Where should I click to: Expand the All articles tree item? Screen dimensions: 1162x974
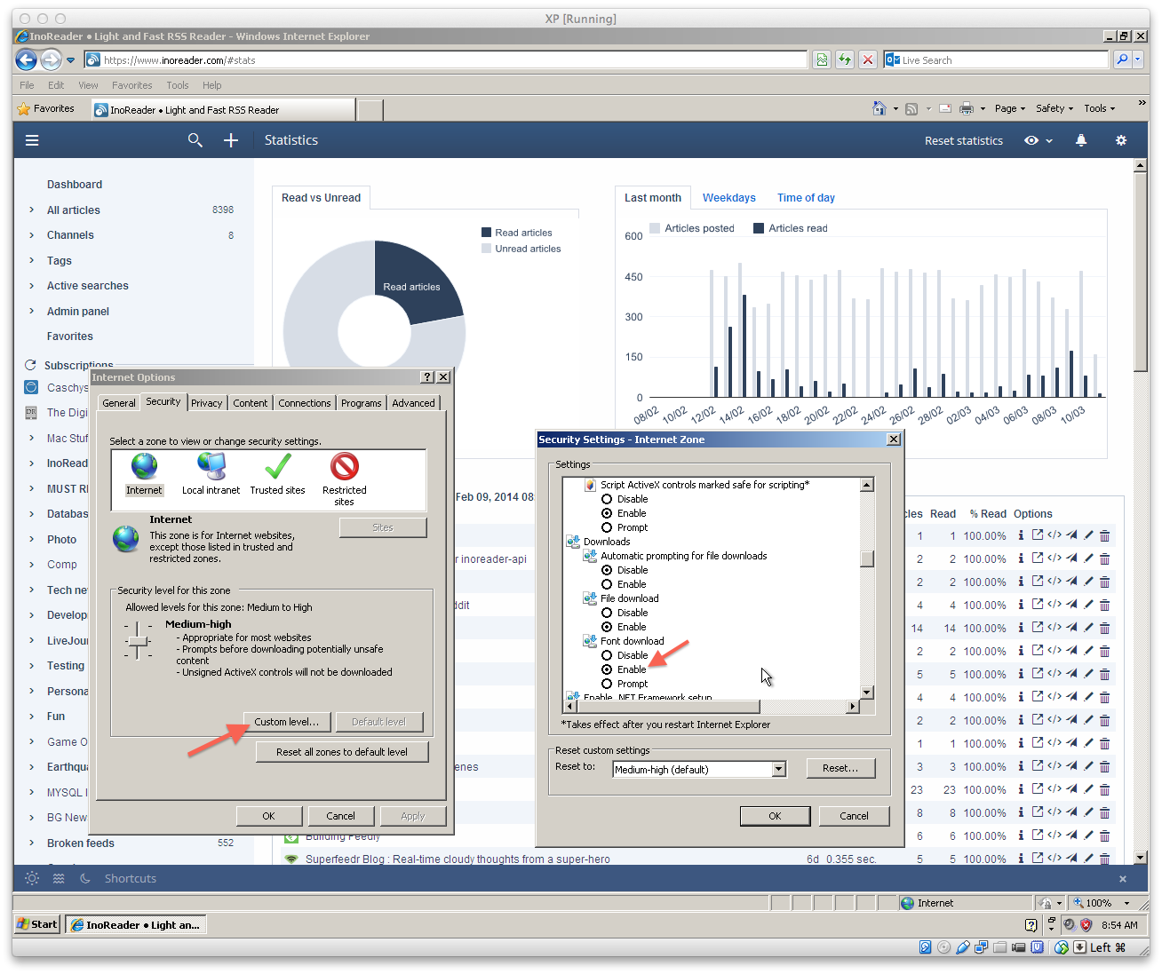click(x=32, y=210)
